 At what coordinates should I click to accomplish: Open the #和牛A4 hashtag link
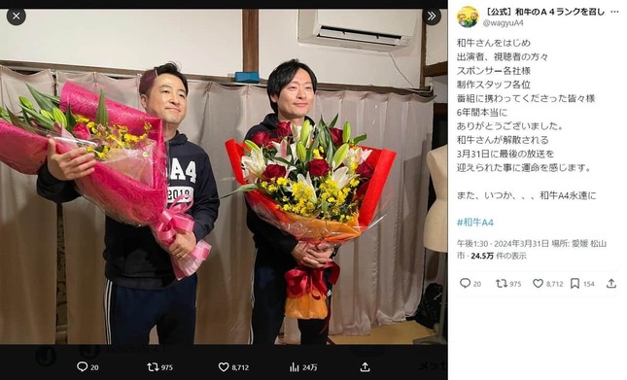coord(475,223)
